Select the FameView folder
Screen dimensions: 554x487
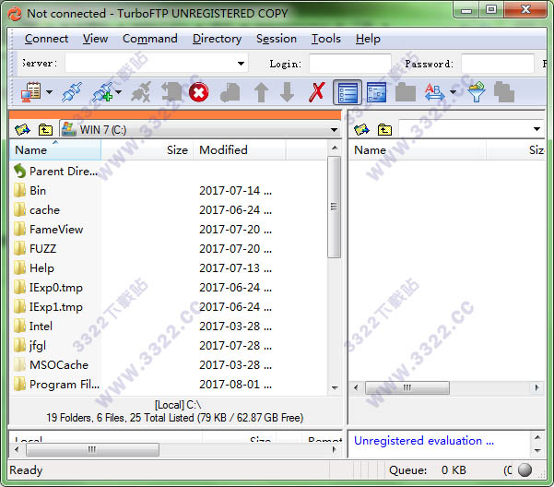[49, 230]
